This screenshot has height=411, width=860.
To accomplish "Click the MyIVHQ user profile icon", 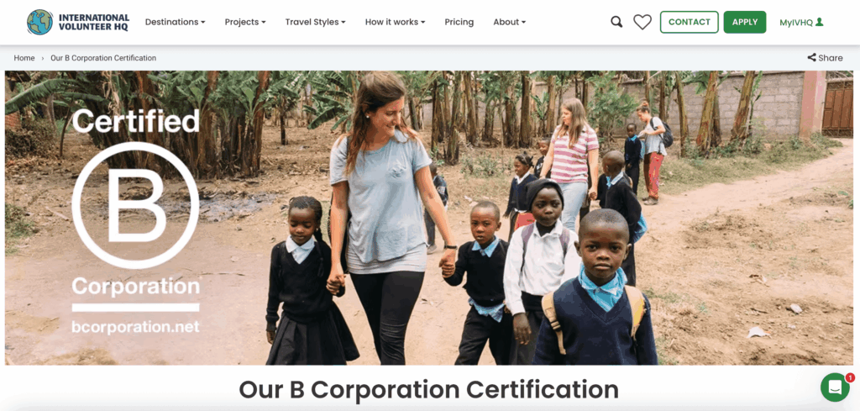I will click(820, 22).
